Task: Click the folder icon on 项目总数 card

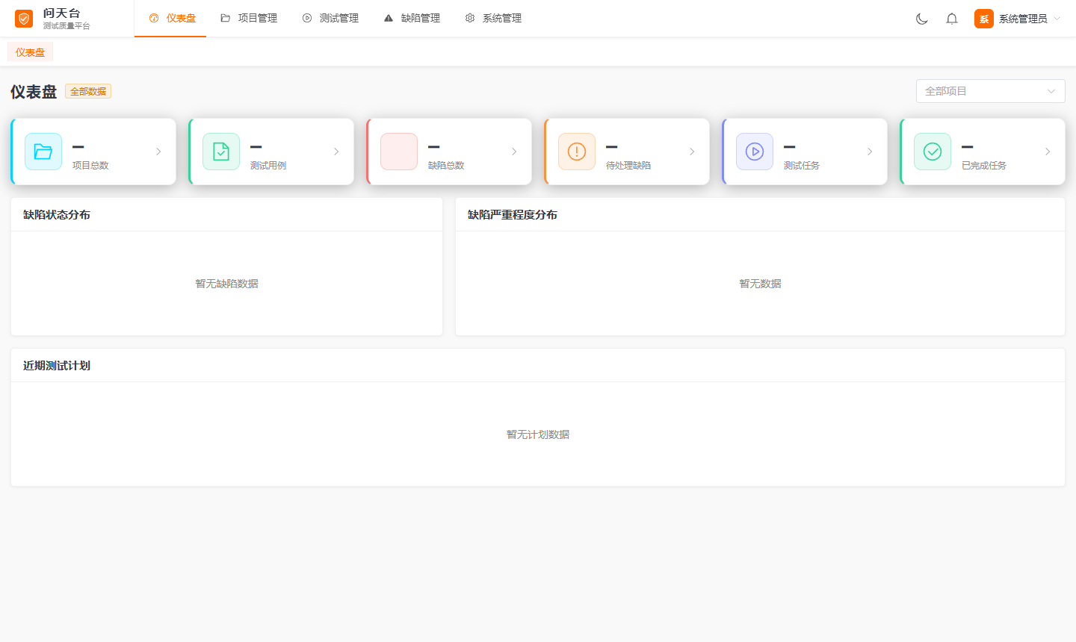Action: 43,152
